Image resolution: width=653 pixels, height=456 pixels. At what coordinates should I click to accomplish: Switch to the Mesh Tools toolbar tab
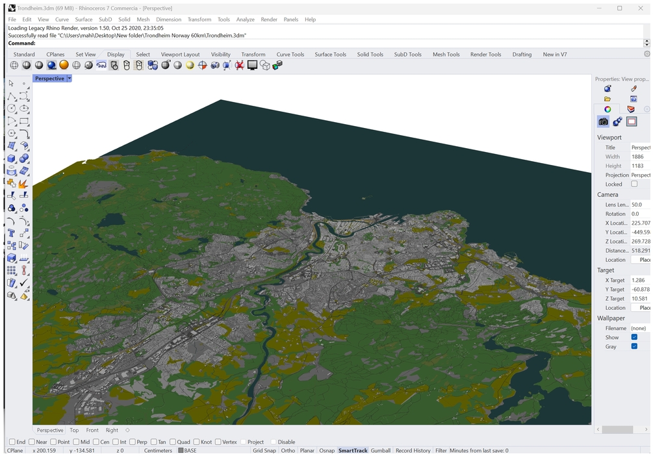tap(446, 55)
